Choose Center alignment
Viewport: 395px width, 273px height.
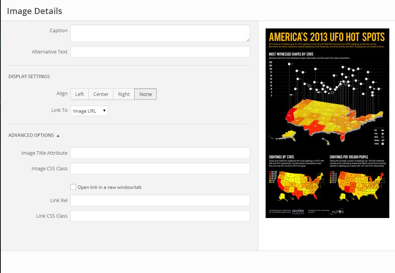(x=101, y=94)
